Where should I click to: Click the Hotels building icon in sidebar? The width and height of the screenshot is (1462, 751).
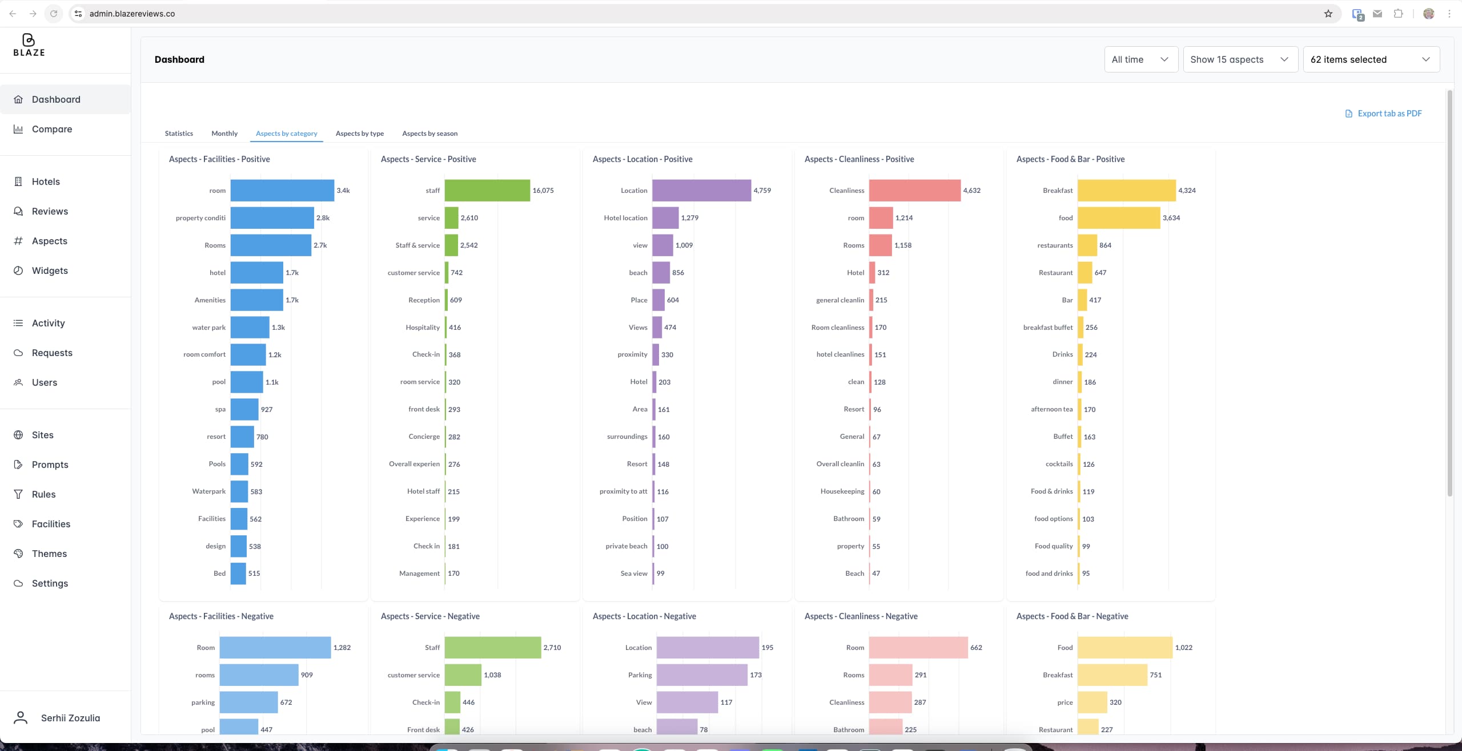18,181
